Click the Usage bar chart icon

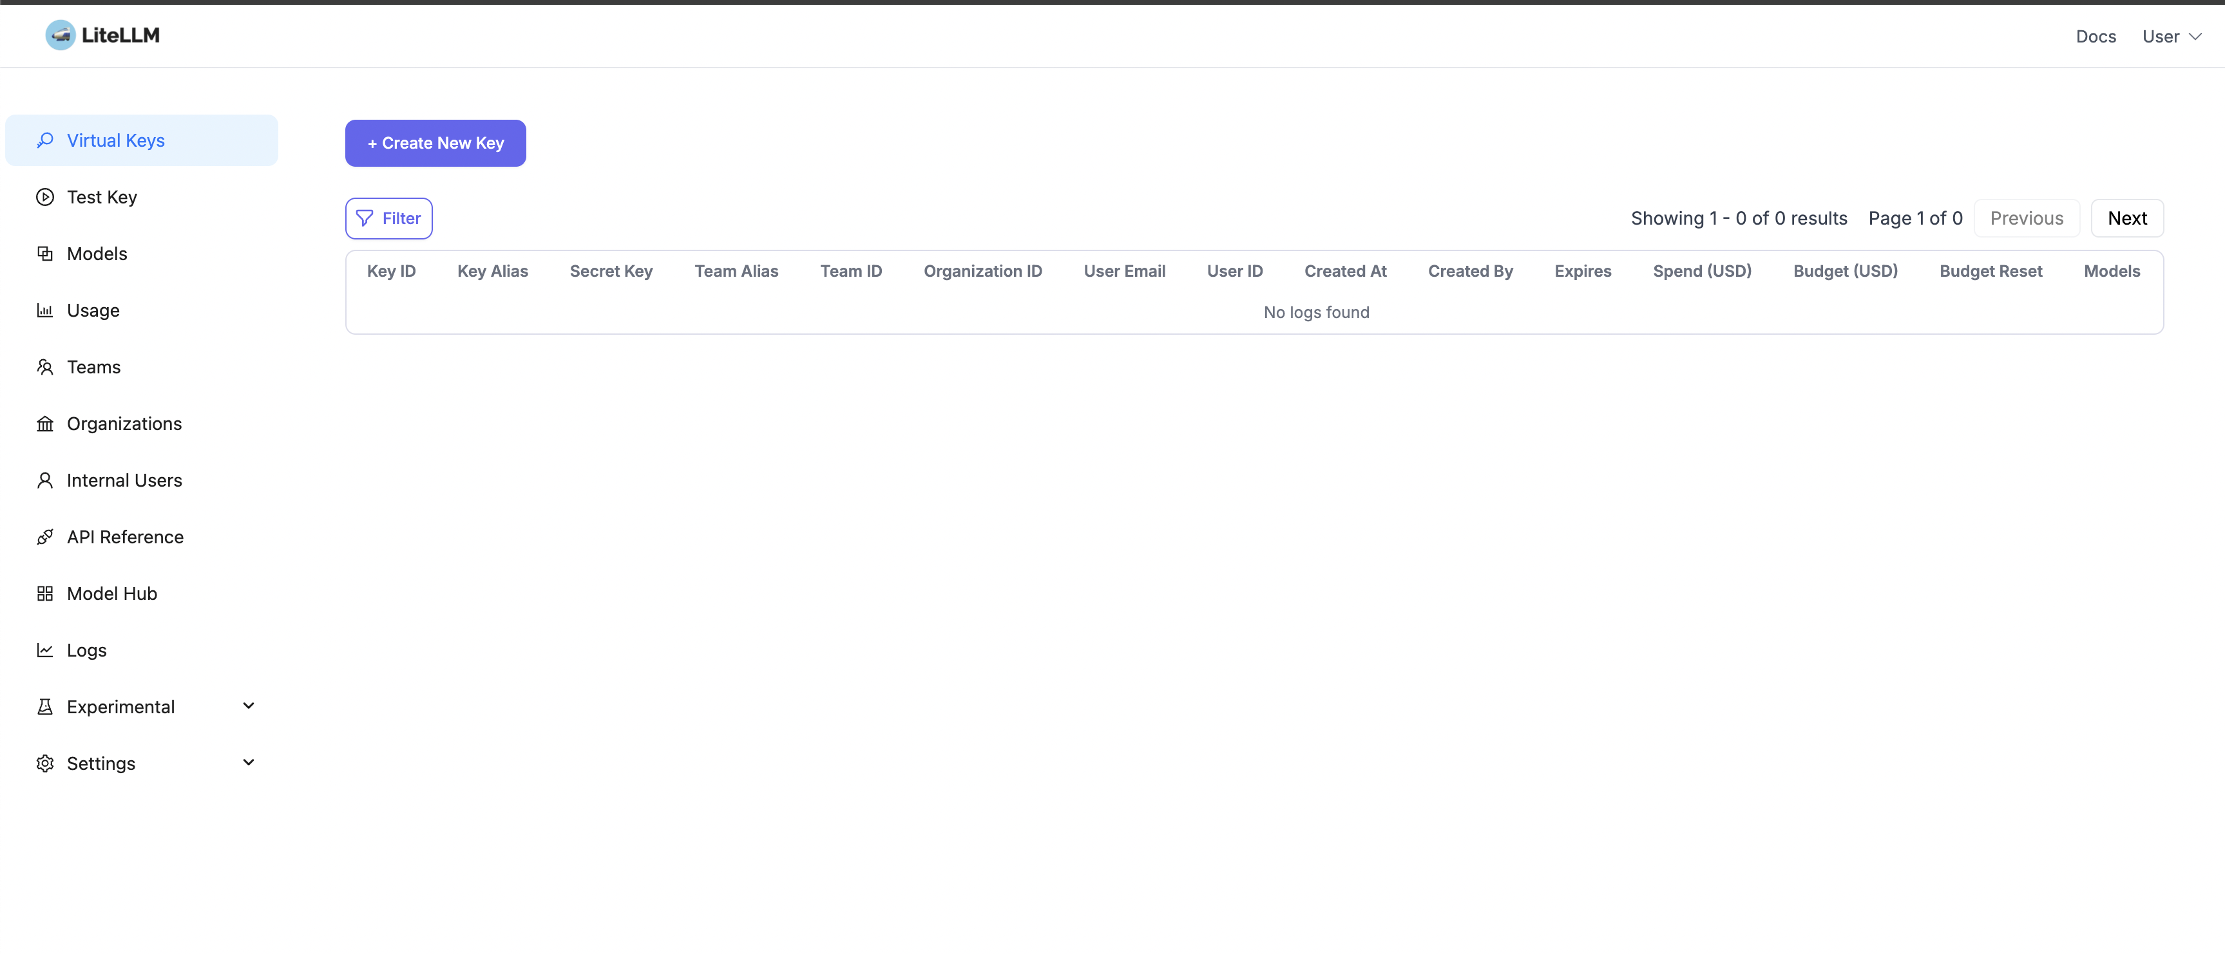(x=45, y=310)
